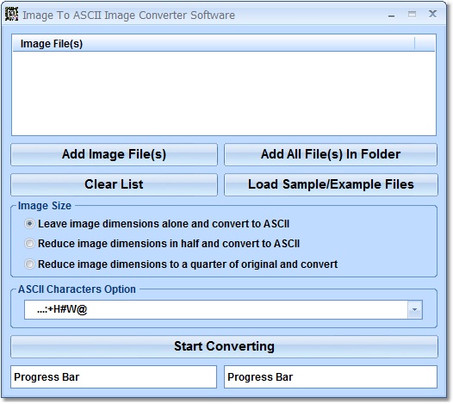Click the column divider in list header
Screen dimensions: 453x404
pos(414,43)
